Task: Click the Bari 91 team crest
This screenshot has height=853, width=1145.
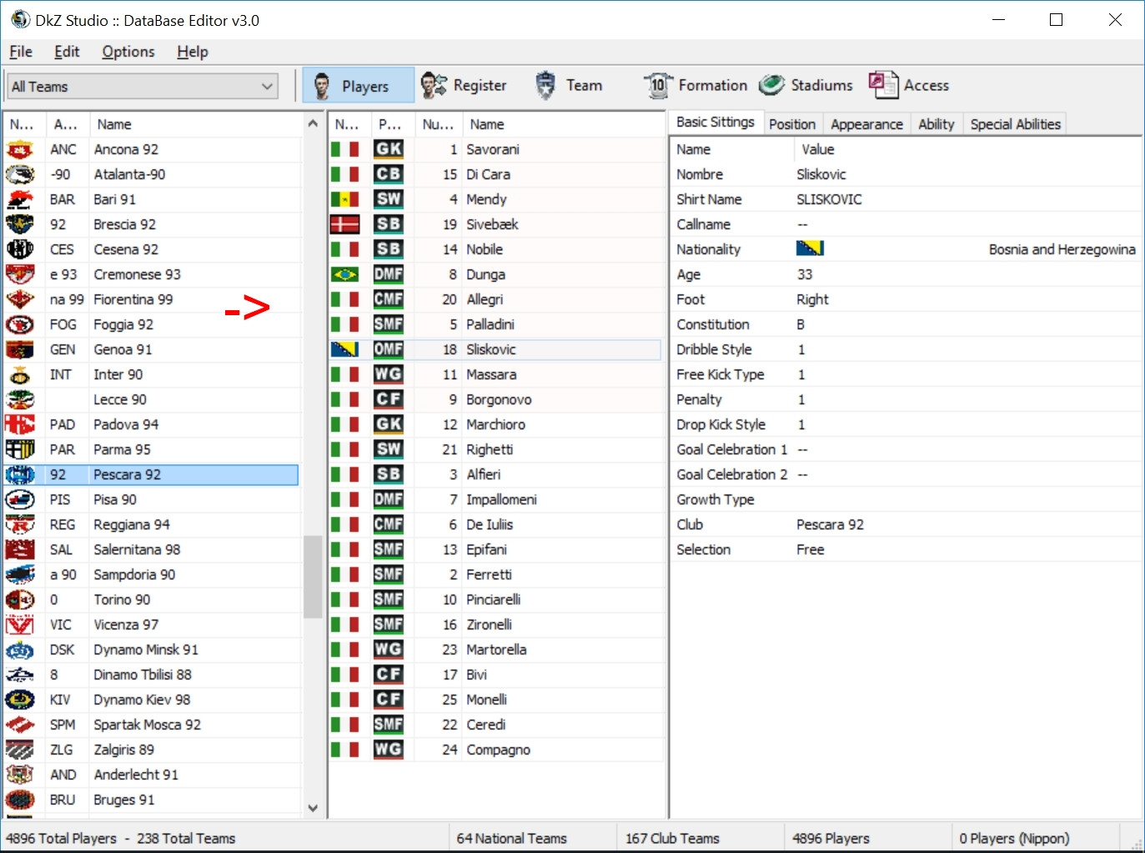Action: click(20, 199)
